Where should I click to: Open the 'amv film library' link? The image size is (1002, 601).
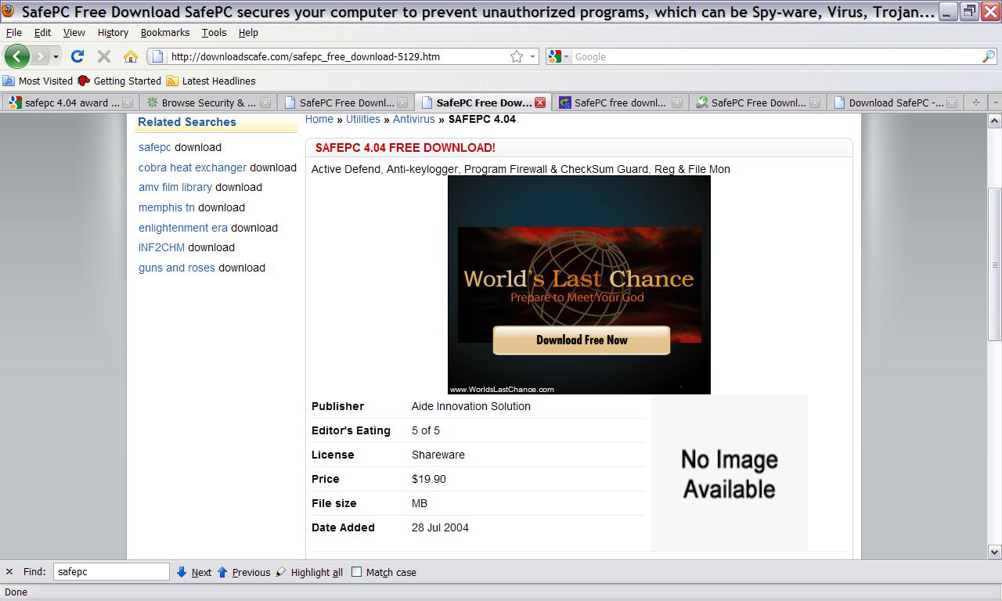click(175, 187)
